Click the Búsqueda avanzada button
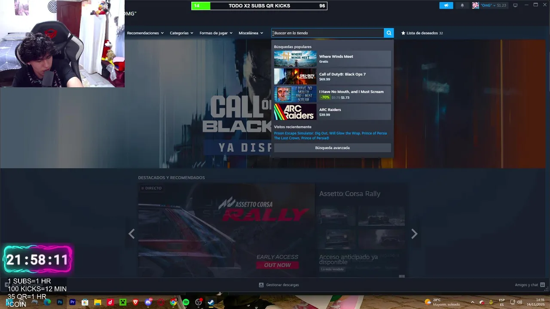This screenshot has height=309, width=550. point(333,148)
